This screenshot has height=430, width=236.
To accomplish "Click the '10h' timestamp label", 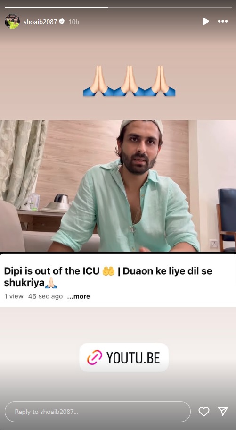I will [x=73, y=22].
